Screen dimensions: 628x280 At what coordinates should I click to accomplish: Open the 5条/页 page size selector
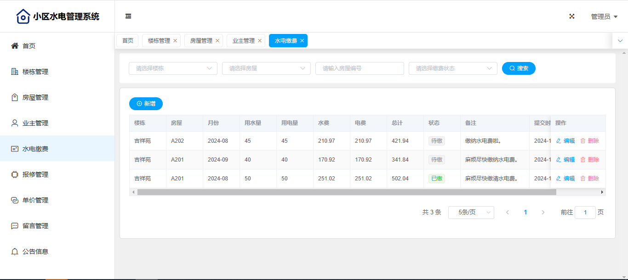pyautogui.click(x=471, y=212)
